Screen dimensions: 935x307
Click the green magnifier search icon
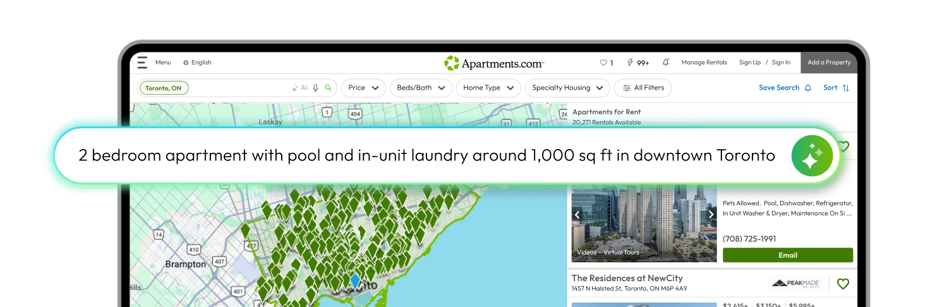[x=328, y=88]
